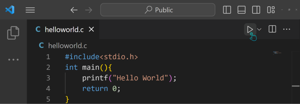Toggle the bottom panel visibility
The height and width of the screenshot is (104, 300).
point(241,10)
